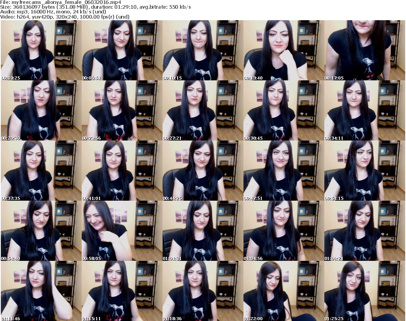406x321 pixels.
Task: Click the 00:37:35 timestamp label
Action: (11, 198)
